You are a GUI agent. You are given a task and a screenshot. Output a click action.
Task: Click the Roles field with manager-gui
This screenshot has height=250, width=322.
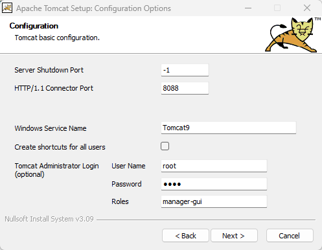coord(214,201)
